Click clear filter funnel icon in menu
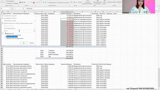The width and height of the screenshot is (160, 90). tap(2, 23)
